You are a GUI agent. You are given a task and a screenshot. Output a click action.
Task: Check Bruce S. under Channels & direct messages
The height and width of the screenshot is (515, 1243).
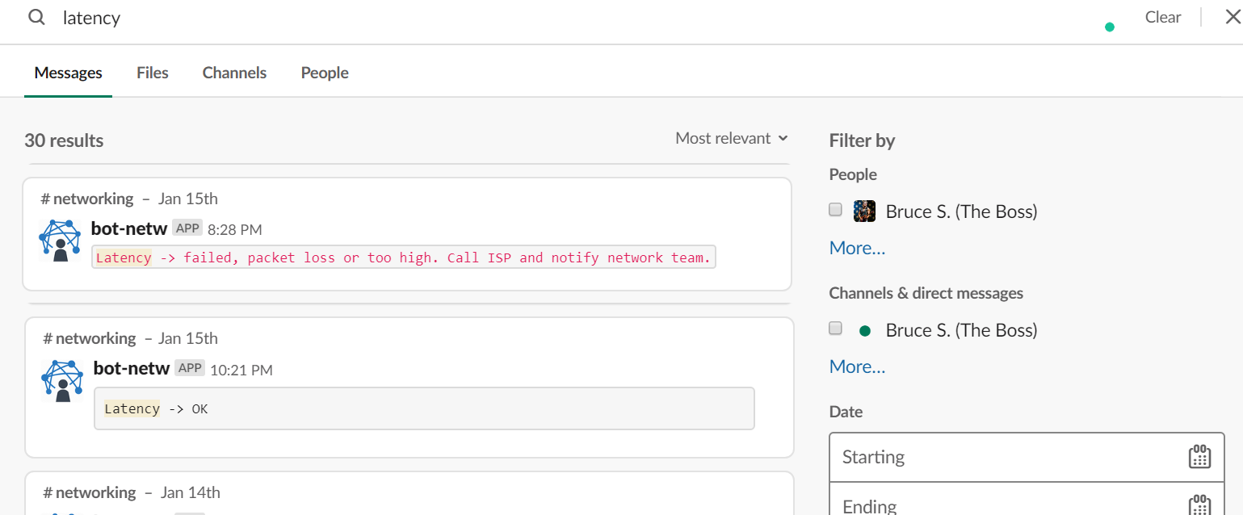(836, 329)
